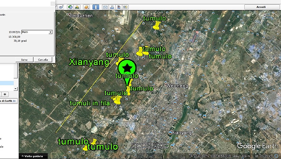Click the historical imagery clock icon

[x=70, y=7]
